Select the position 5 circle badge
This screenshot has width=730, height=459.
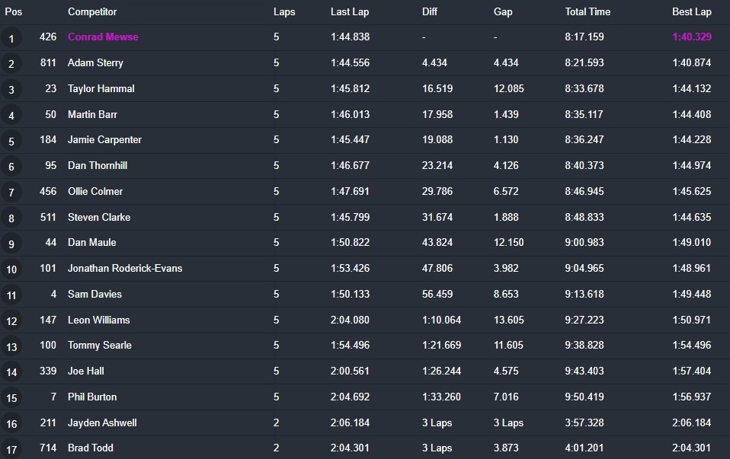[x=11, y=141]
